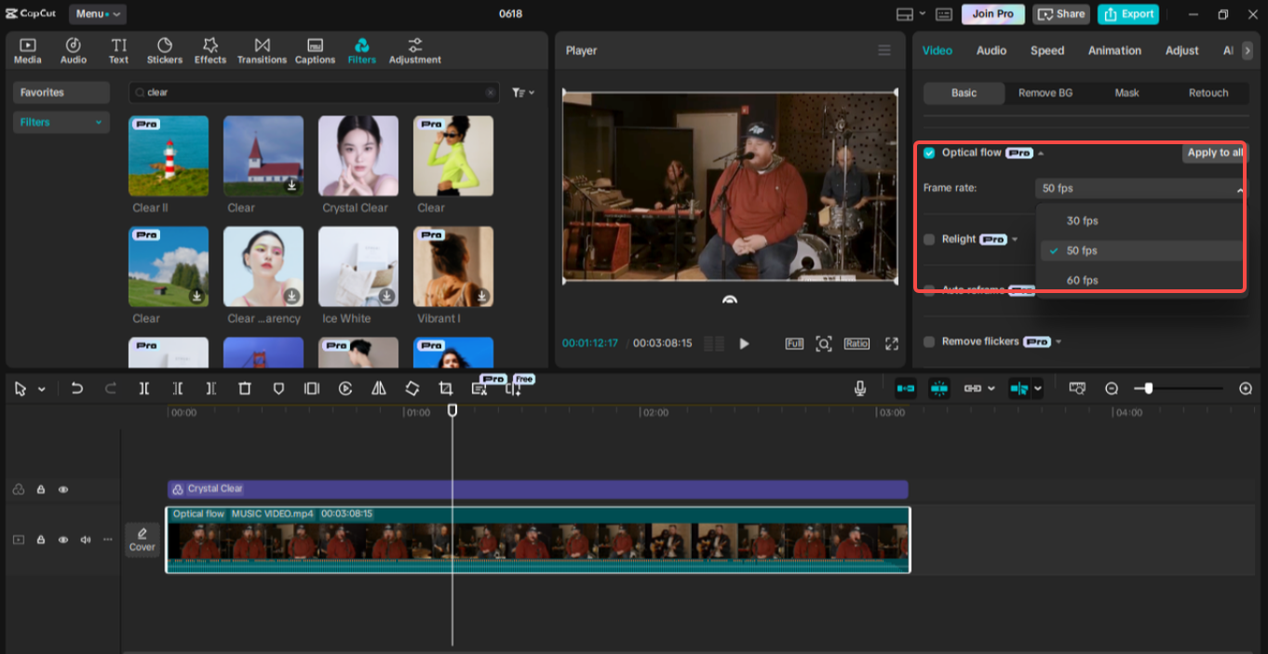Select the Crop tool above the timeline

pos(445,388)
